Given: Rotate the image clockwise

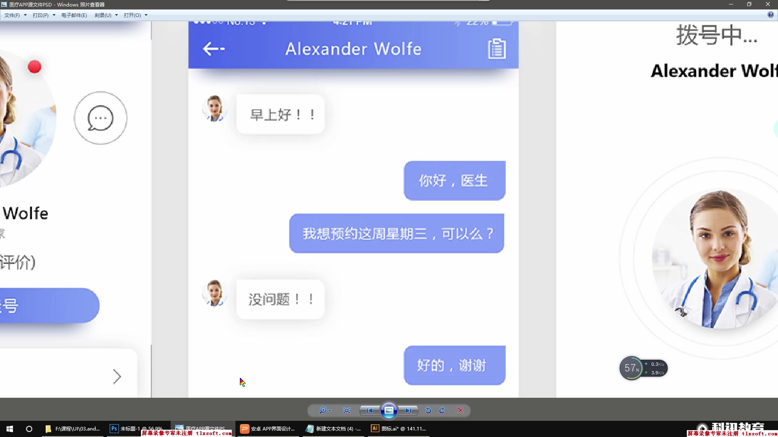Looking at the screenshot, I should click(x=442, y=410).
